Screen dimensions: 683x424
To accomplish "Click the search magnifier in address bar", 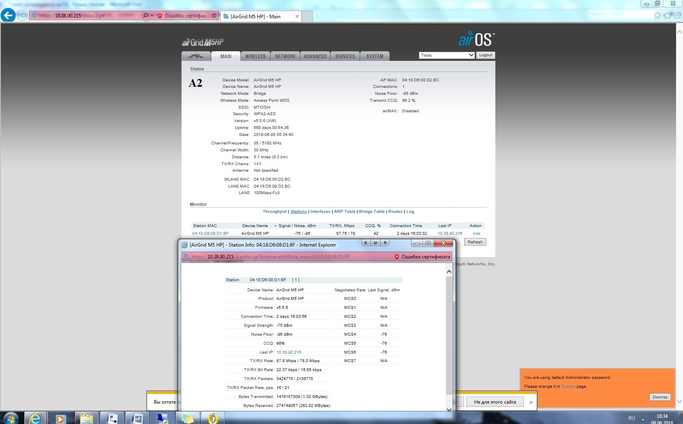I will pos(146,16).
